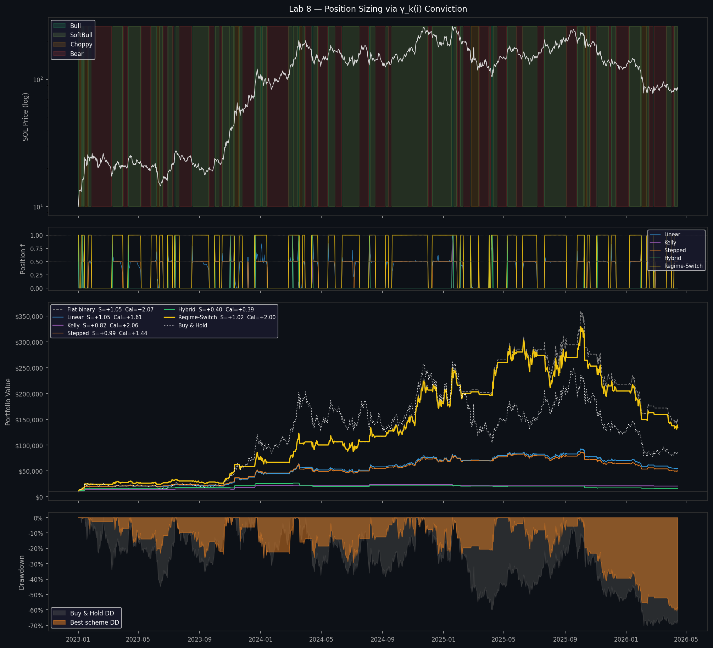Click the Bull legend color swatch
This screenshot has height=648, width=713.
59,26
